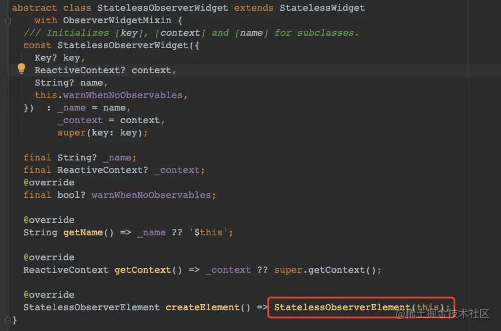Click @override above the bool? warnWhenNoObservables field

click(x=49, y=182)
